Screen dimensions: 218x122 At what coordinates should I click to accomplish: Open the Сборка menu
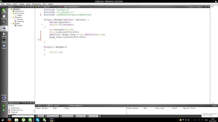pos(15,4)
